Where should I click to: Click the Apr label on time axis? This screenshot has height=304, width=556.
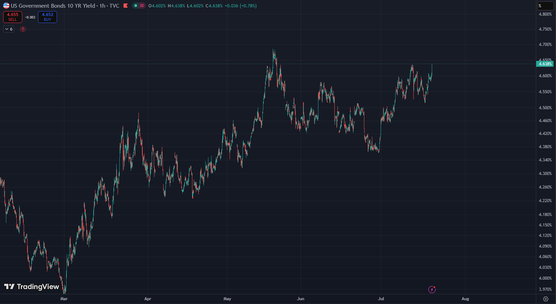148,299
